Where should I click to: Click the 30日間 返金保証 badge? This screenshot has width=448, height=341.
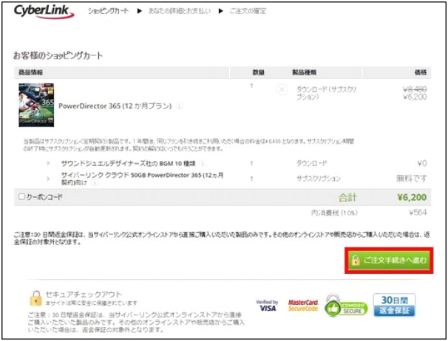[394, 305]
